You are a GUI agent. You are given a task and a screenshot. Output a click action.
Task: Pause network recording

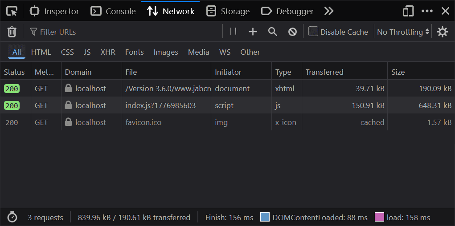(x=234, y=31)
